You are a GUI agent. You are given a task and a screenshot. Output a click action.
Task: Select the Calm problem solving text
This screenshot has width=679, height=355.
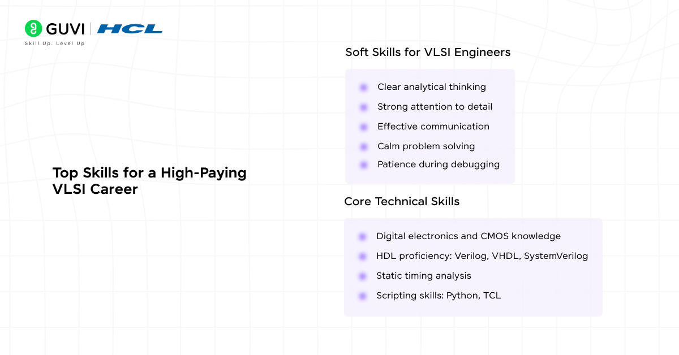(426, 146)
